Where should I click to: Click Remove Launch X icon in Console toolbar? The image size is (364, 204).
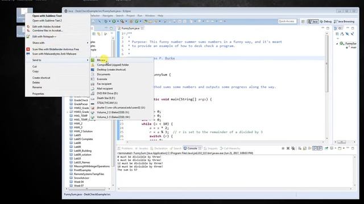[x=288, y=148]
